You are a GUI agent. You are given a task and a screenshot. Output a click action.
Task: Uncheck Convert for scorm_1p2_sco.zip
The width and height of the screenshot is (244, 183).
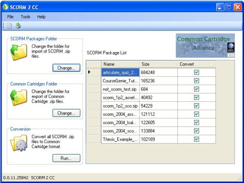(197, 106)
